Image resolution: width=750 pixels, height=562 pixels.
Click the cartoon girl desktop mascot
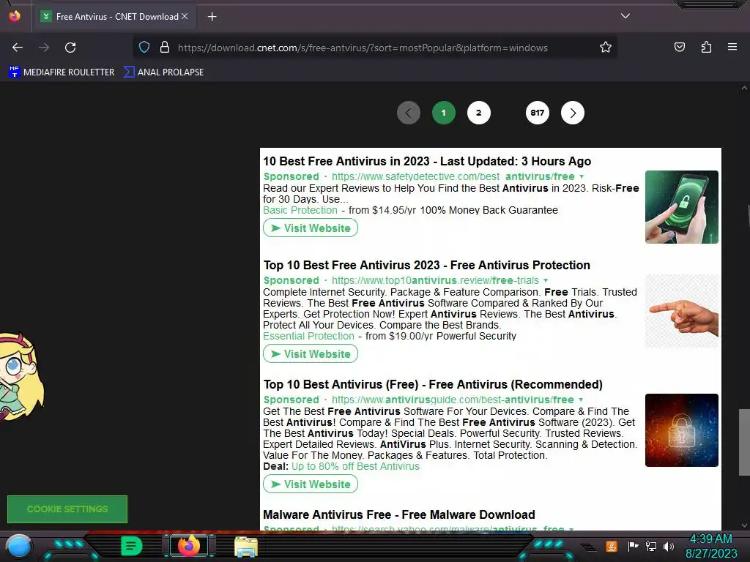21,377
